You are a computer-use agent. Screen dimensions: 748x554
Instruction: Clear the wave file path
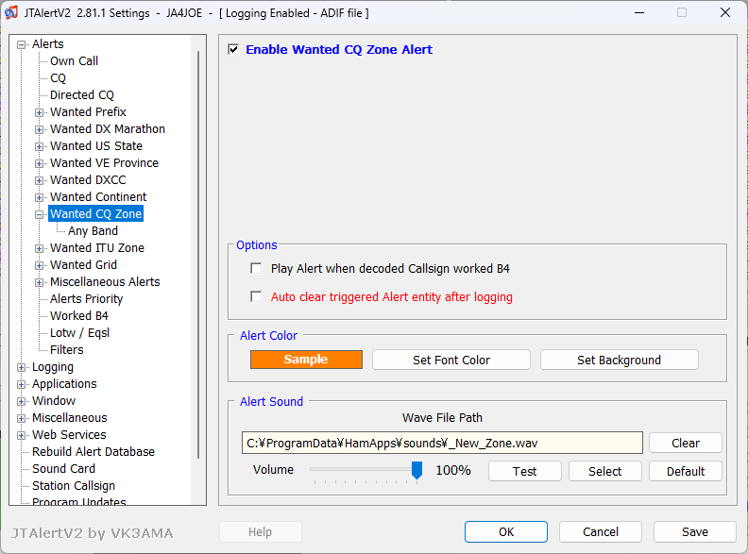coord(686,443)
